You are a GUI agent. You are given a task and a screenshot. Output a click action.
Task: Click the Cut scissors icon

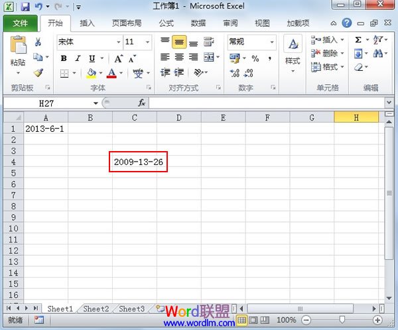38,42
